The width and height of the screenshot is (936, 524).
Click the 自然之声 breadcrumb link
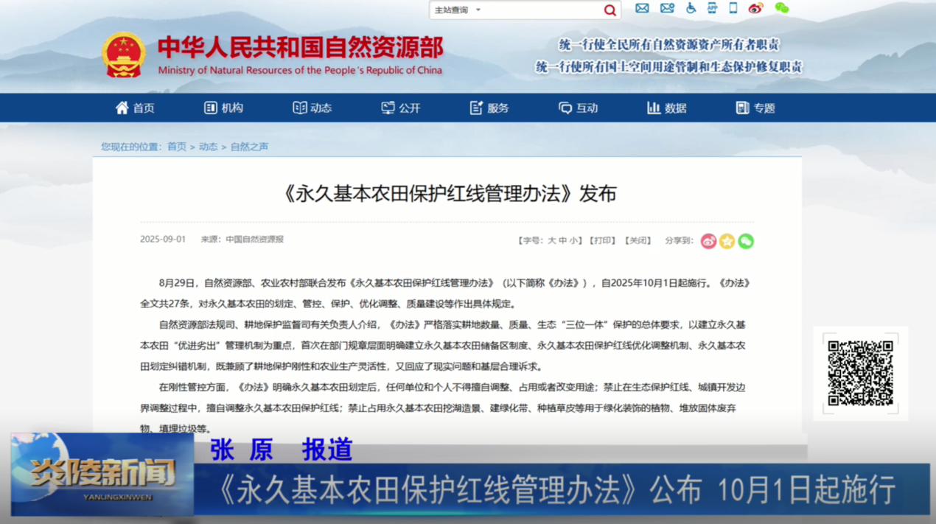[x=249, y=147]
